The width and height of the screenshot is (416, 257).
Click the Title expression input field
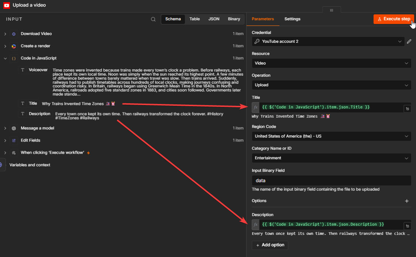(x=331, y=107)
